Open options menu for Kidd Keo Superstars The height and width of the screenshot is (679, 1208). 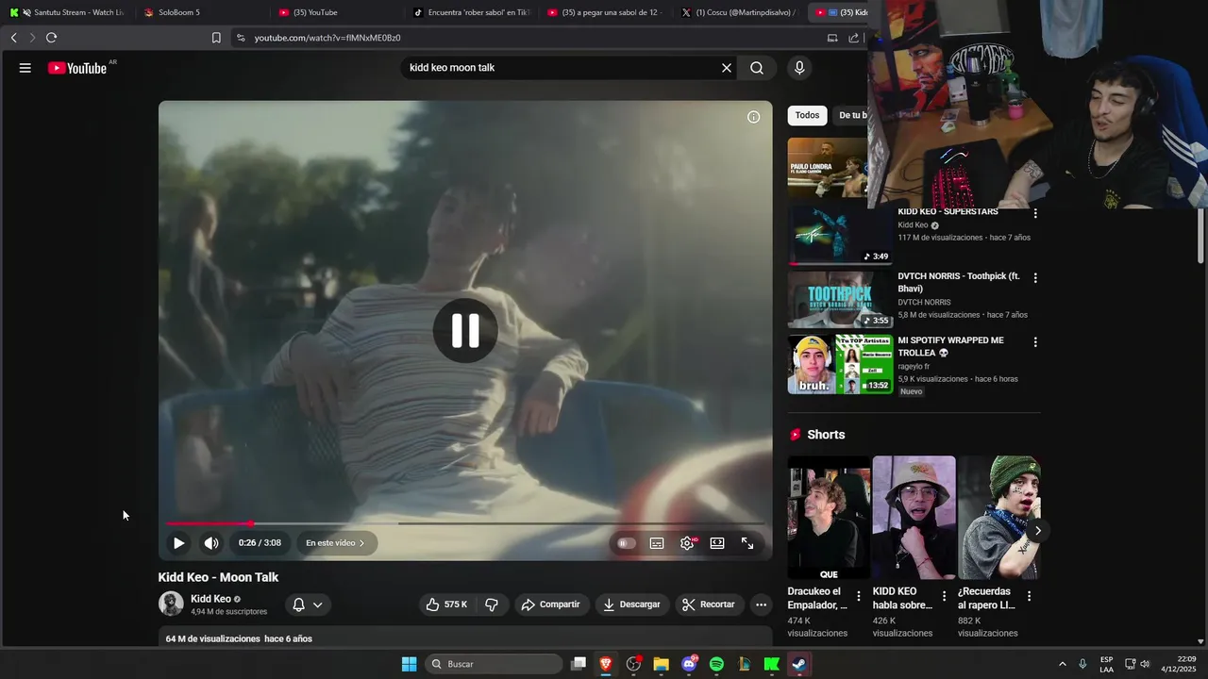click(1035, 213)
